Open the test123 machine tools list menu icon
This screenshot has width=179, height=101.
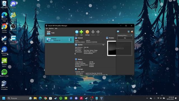(70, 40)
